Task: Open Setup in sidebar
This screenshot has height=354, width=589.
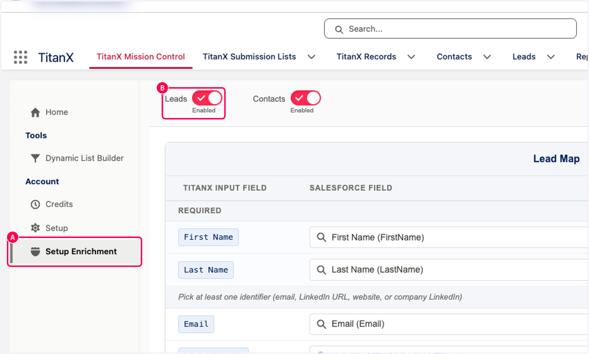Action: [56, 228]
